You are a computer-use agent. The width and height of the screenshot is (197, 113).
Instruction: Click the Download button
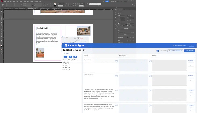pyautogui.click(x=189, y=51)
